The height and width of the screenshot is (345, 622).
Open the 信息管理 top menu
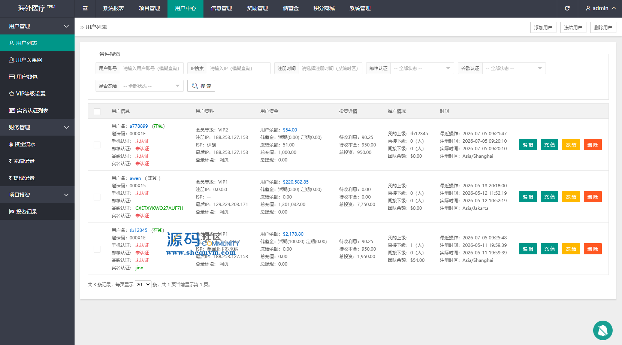coord(221,8)
